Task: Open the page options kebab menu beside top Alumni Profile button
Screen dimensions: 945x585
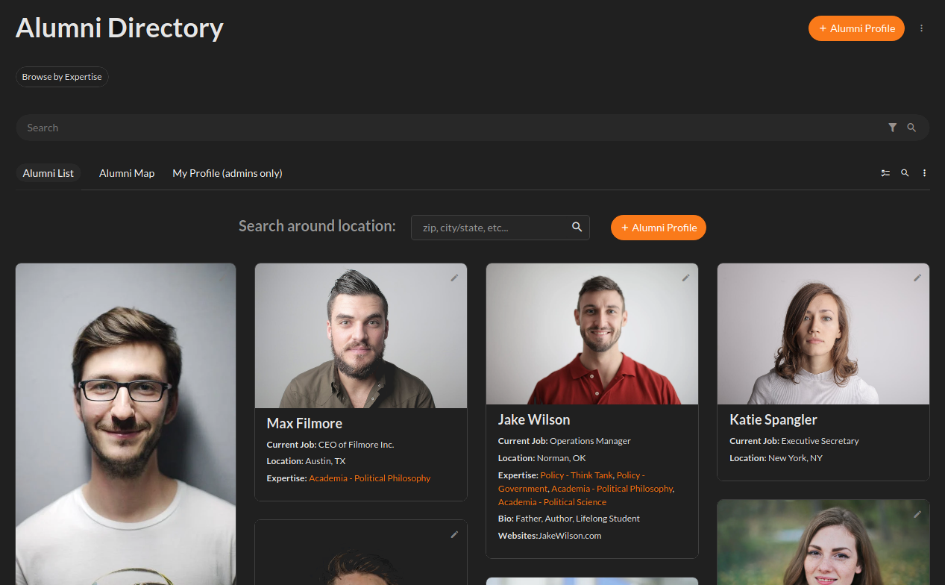Action: [921, 28]
